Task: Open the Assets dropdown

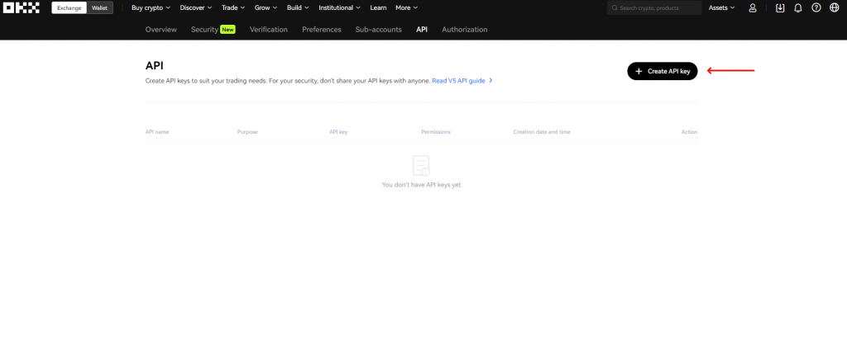Action: pyautogui.click(x=721, y=8)
